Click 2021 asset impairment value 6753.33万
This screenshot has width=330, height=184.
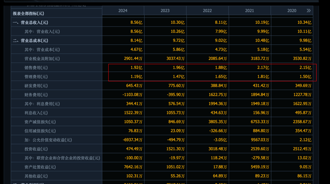(260, 122)
